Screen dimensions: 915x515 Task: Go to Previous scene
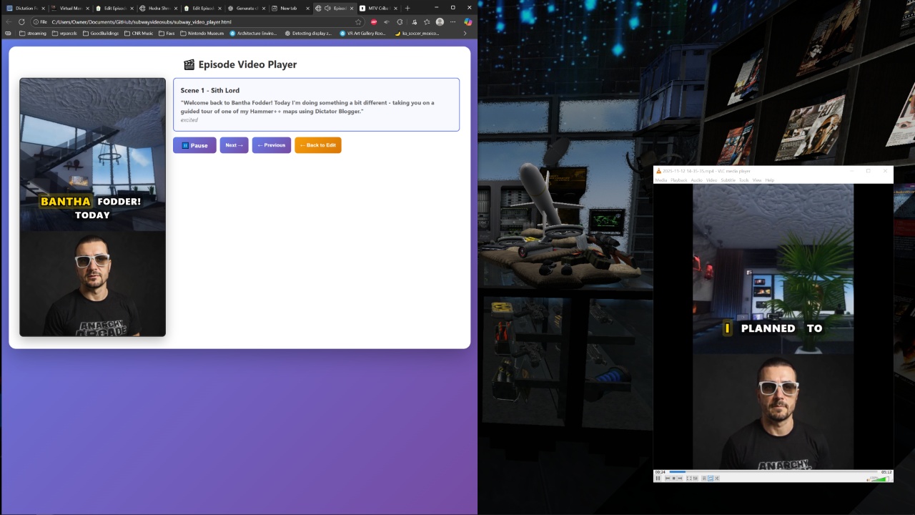tap(272, 145)
